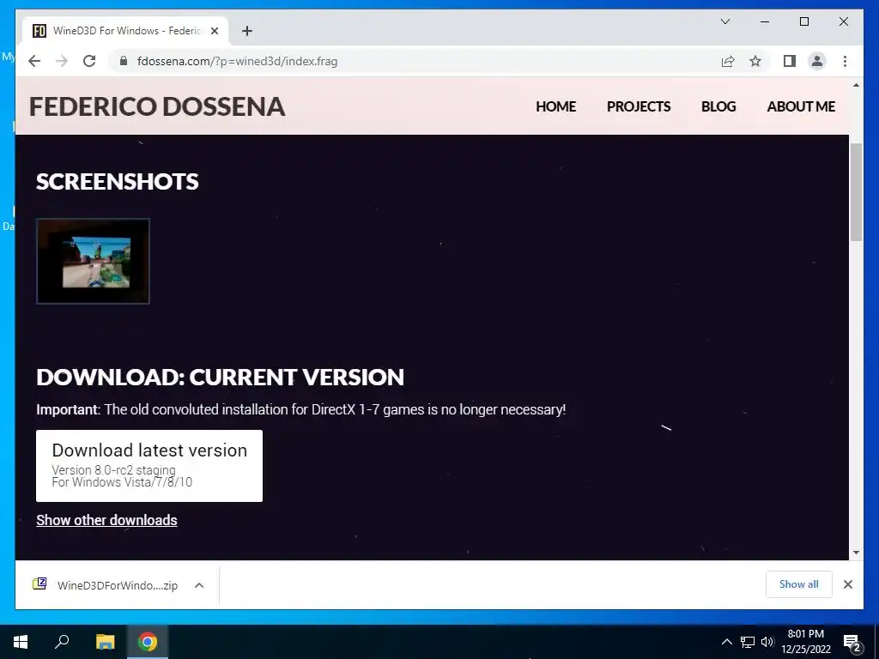Open the Chrome profile avatar menu
879x659 pixels.
click(x=817, y=61)
